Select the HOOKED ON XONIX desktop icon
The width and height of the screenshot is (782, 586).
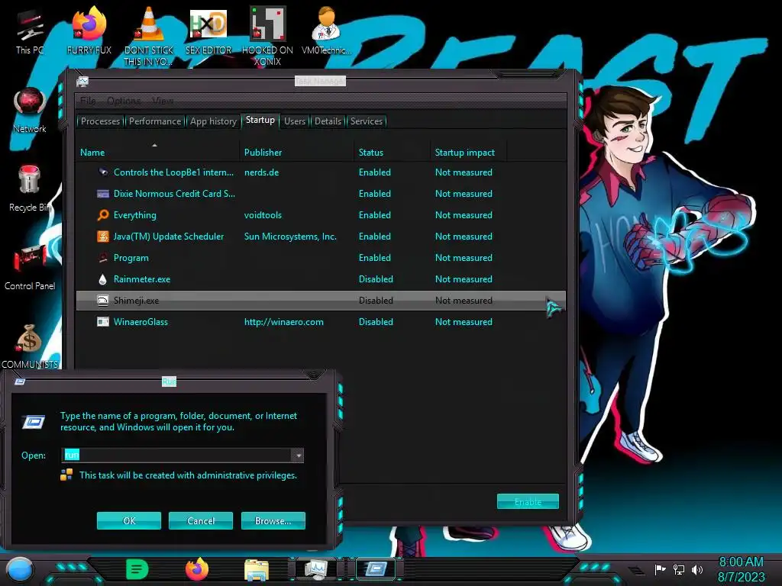click(267, 36)
